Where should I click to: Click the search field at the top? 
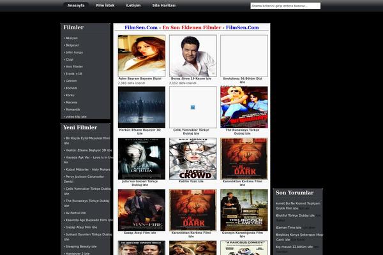(285, 6)
